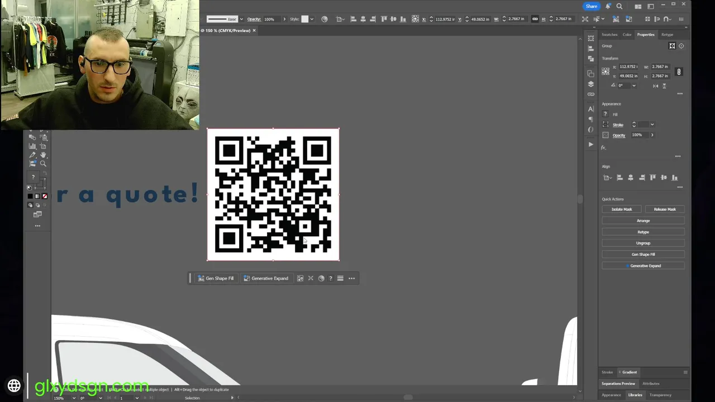
Task: Click Recolor Artwork icon in control bar
Action: (325, 19)
